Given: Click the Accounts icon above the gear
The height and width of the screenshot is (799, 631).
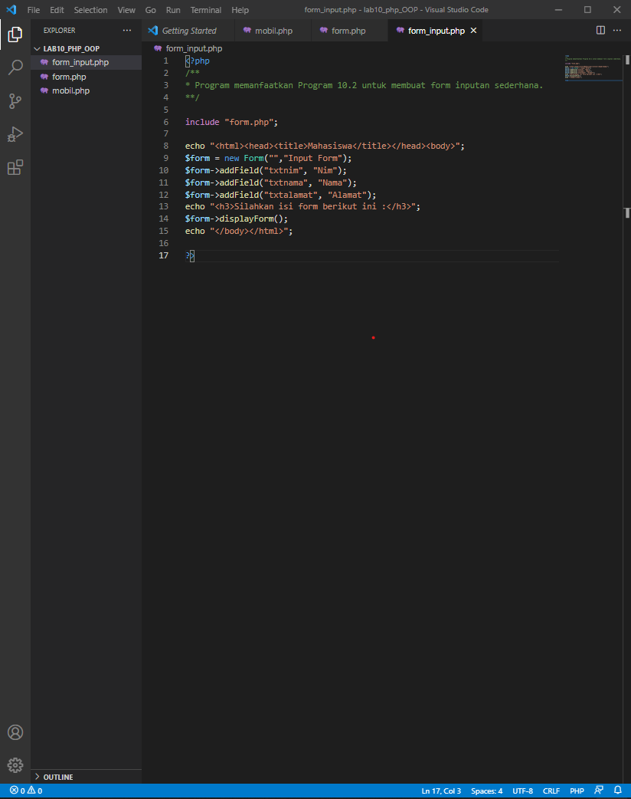Looking at the screenshot, I should pyautogui.click(x=15, y=732).
